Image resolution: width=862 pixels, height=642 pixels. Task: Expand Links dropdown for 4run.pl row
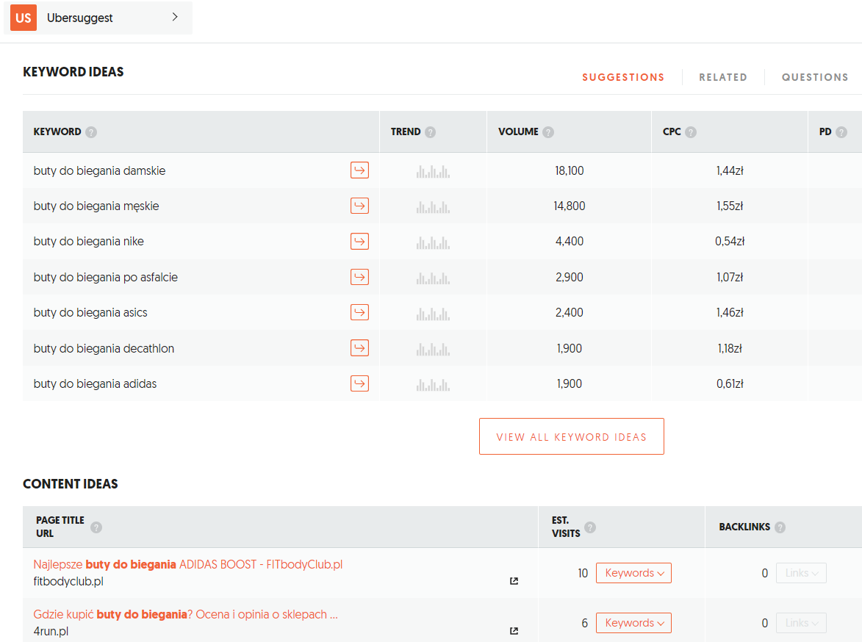[x=801, y=623]
